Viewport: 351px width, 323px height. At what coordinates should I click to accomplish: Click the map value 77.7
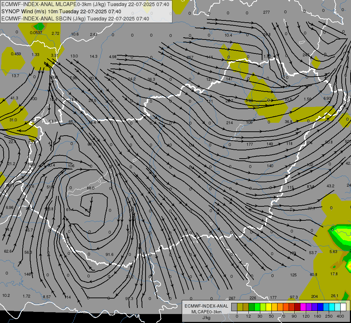pyautogui.click(x=311, y=209)
